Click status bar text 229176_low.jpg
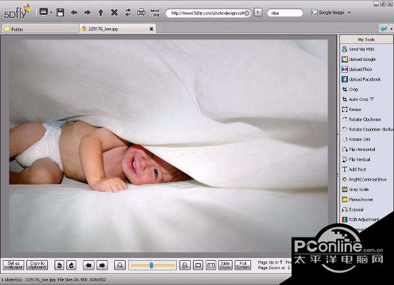This screenshot has width=394, height=285. (40, 279)
